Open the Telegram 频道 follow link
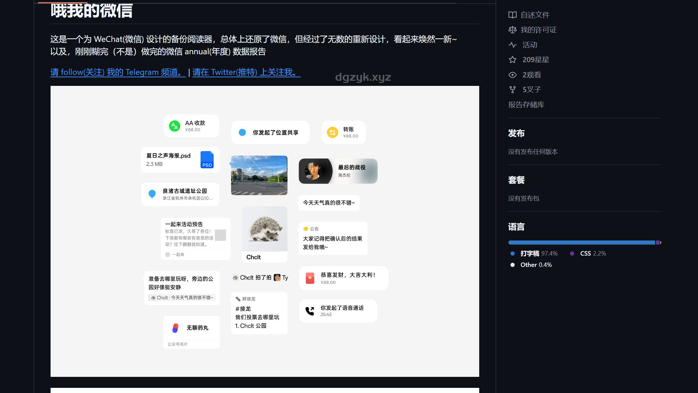The height and width of the screenshot is (393, 698). (x=118, y=72)
